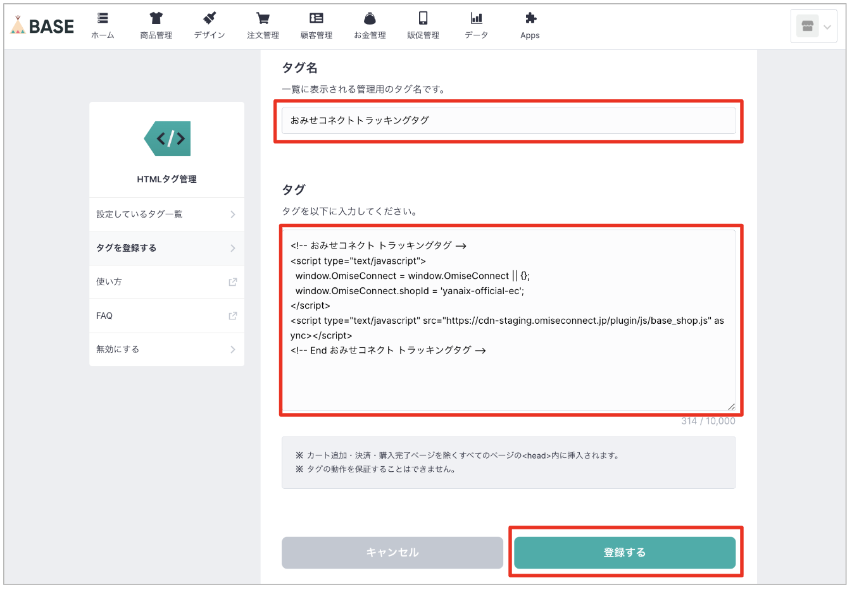Open 使い方 external link
Viewport: 852px width, 592px height.
pos(167,282)
